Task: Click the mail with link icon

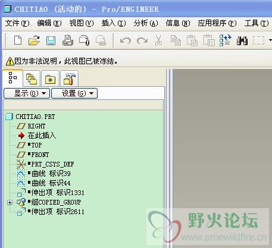Action: [x=101, y=40]
